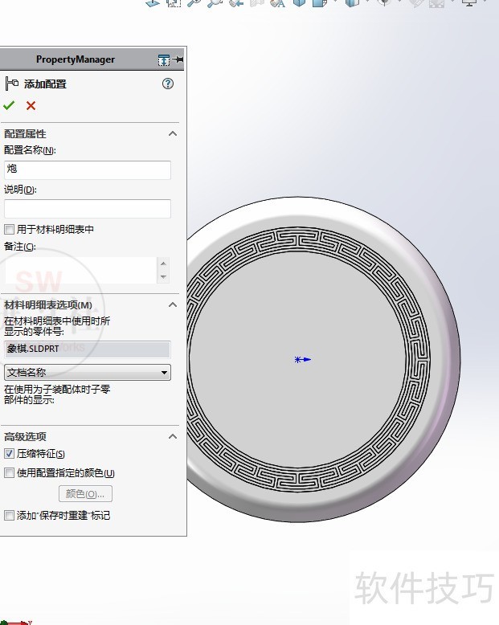Click the Previous View icon in toolbar
Image resolution: width=499 pixels, height=625 pixels.
tap(236, 3)
